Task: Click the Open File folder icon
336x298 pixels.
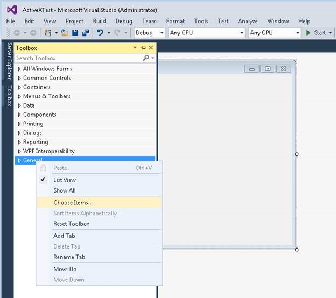Action: [x=65, y=33]
